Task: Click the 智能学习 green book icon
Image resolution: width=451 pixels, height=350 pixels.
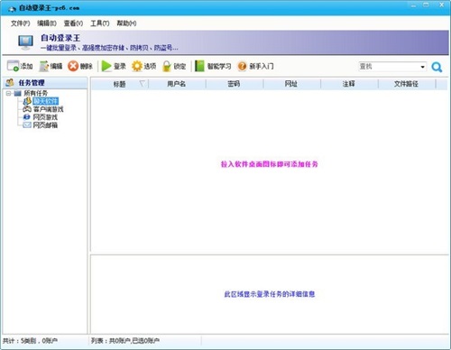Action: 199,66
